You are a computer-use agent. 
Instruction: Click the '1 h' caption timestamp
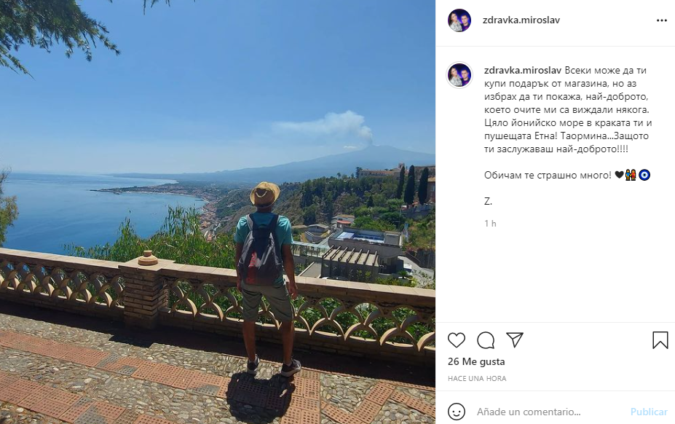click(490, 223)
